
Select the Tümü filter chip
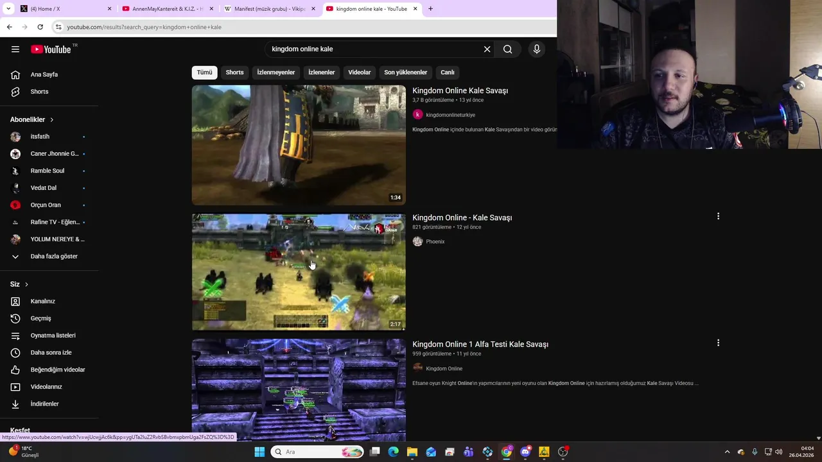click(204, 73)
